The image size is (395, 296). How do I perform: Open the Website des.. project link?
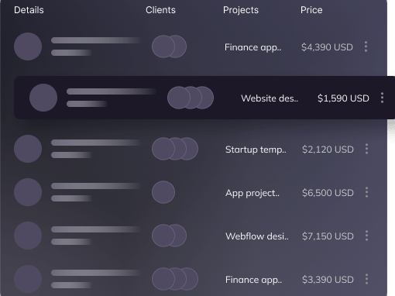pyautogui.click(x=270, y=98)
